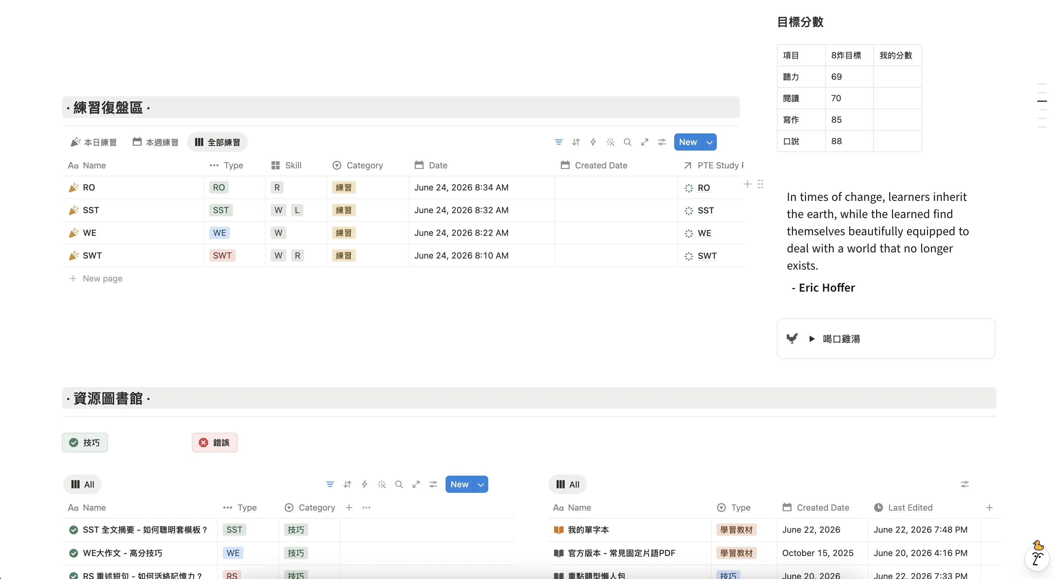Click New button in 技巧 All database
The height and width of the screenshot is (579, 1055).
[459, 485]
